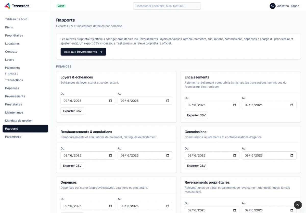
Task: Go to Transactions page
Action: [25, 80]
